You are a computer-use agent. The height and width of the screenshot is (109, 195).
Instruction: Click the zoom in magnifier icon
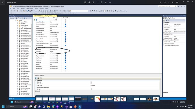click(x=173, y=2)
